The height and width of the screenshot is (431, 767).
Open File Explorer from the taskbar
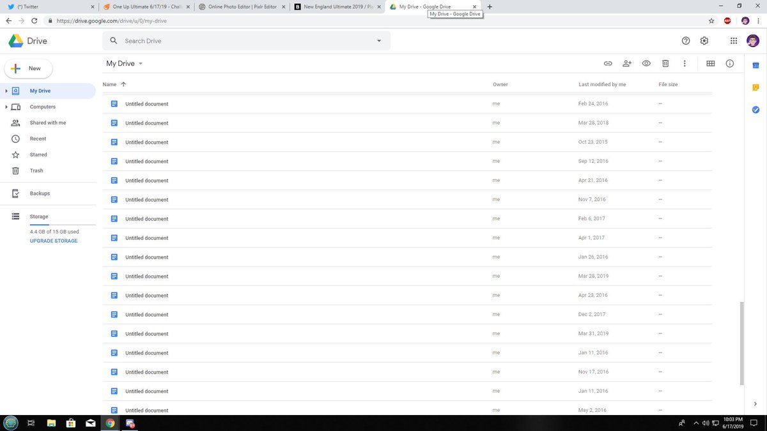pos(52,423)
